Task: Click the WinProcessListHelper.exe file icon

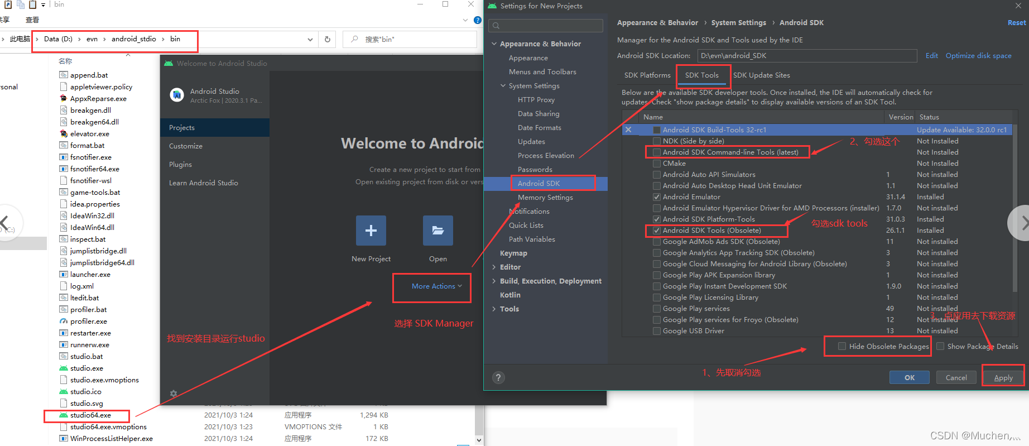Action: point(64,438)
